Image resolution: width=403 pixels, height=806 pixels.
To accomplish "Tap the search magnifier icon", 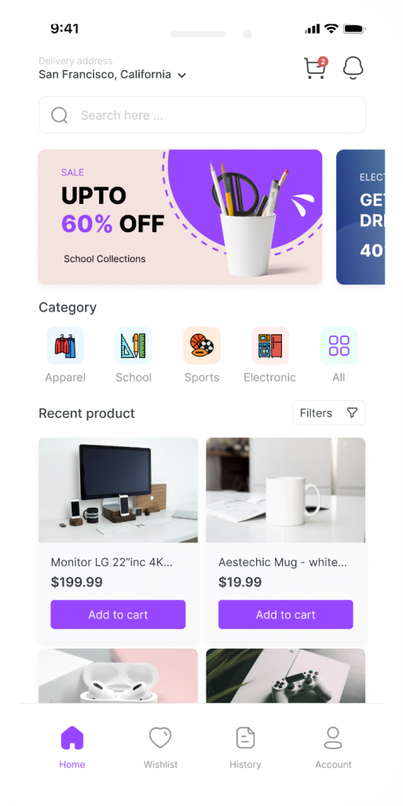I will [x=60, y=115].
